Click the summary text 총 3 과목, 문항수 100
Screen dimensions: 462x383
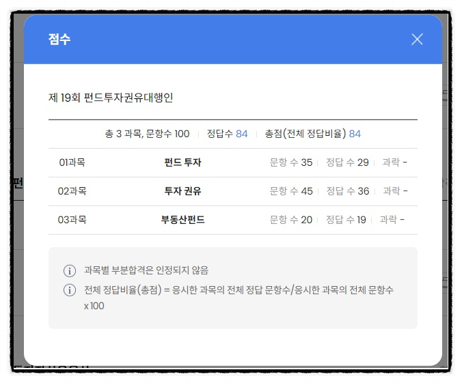click(x=147, y=134)
